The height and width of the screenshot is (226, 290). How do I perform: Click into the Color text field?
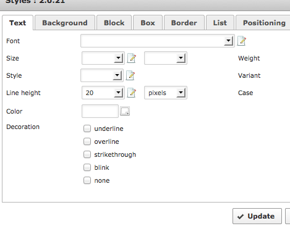(x=100, y=111)
